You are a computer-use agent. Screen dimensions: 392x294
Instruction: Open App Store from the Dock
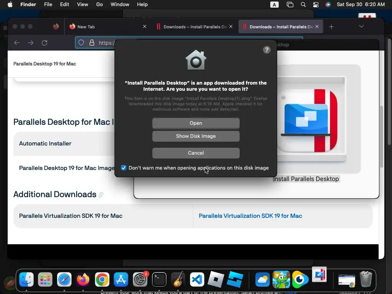click(121, 279)
